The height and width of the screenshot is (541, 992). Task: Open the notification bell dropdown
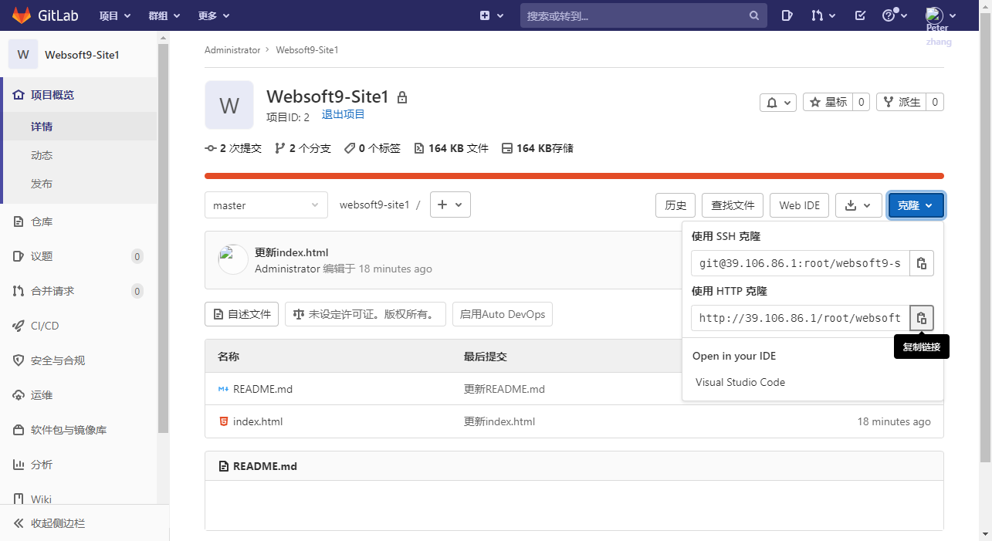(x=777, y=102)
